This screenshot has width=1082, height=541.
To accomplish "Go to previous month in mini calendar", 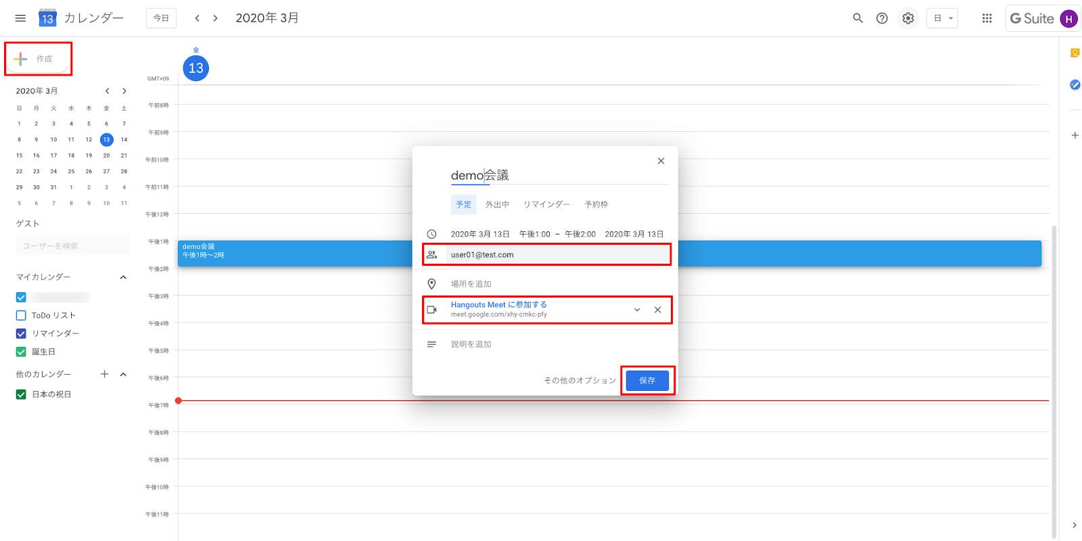I will point(107,91).
